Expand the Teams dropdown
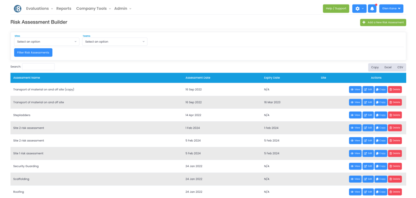The width and height of the screenshot is (416, 198). tap(115, 41)
